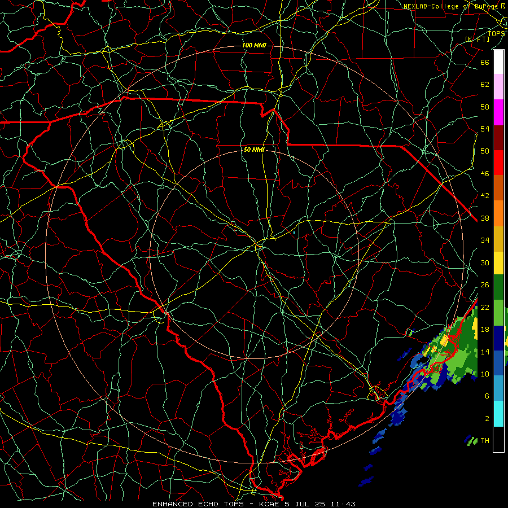Click the cyan legend swatch near 2
508x508 pixels.
pos(498,414)
